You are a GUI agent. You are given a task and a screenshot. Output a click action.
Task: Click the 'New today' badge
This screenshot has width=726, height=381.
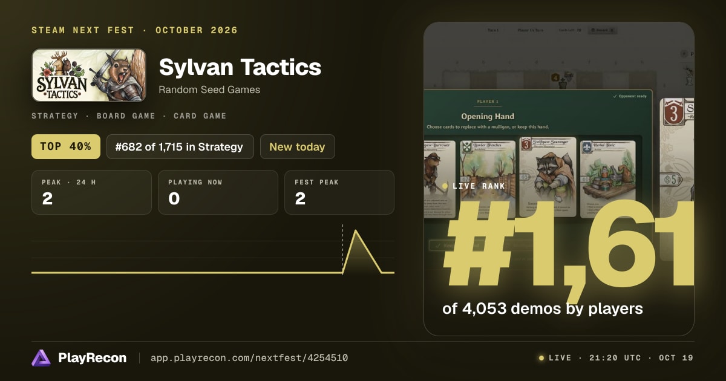click(x=297, y=146)
